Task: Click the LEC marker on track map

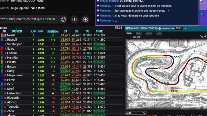Action: coord(175,91)
